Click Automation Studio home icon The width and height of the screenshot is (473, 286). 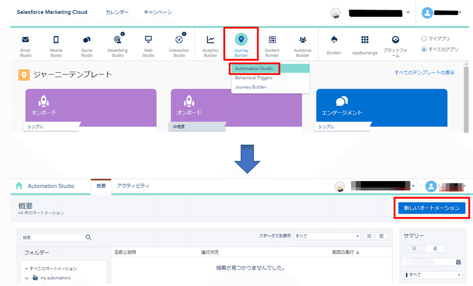tap(19, 186)
